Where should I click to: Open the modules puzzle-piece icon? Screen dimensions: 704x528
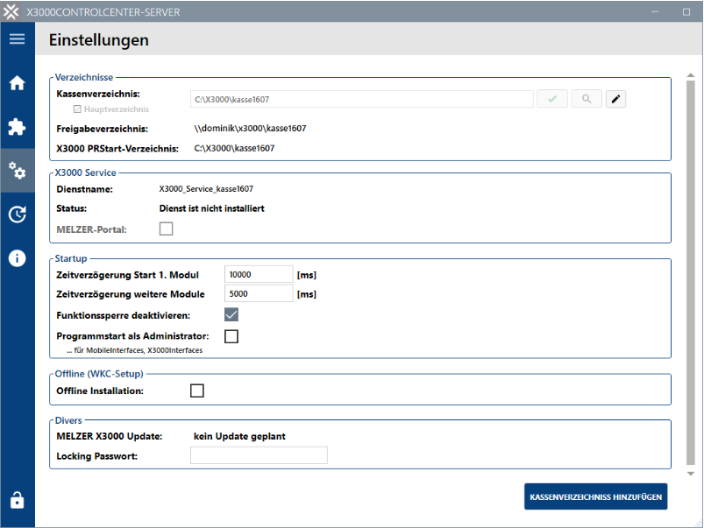pyautogui.click(x=17, y=127)
